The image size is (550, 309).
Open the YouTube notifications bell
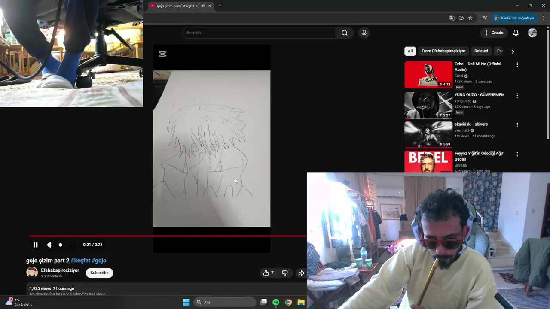(x=516, y=33)
